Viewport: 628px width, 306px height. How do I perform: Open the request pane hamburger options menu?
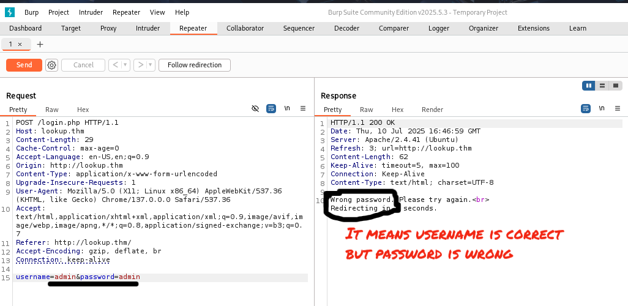(x=302, y=108)
